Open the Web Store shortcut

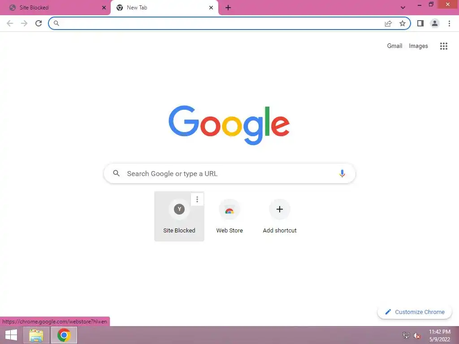(229, 216)
